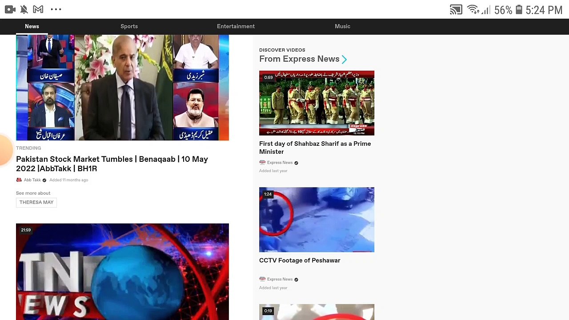Viewport: 569px width, 320px height.
Task: Click the THERESA MAY topic tag
Action: [x=36, y=202]
